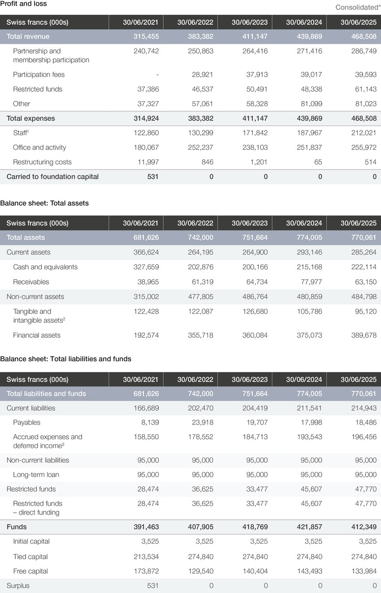Select Accrued expenses and deferred income label

tap(48, 441)
